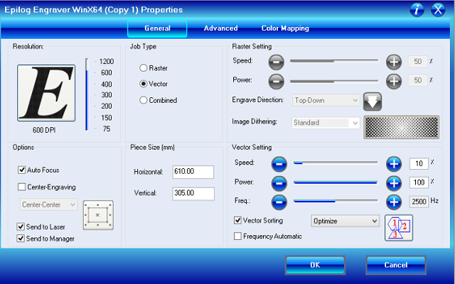This screenshot has width=455, height=284.
Task: Click the 200 resolution label
Action: point(107,106)
